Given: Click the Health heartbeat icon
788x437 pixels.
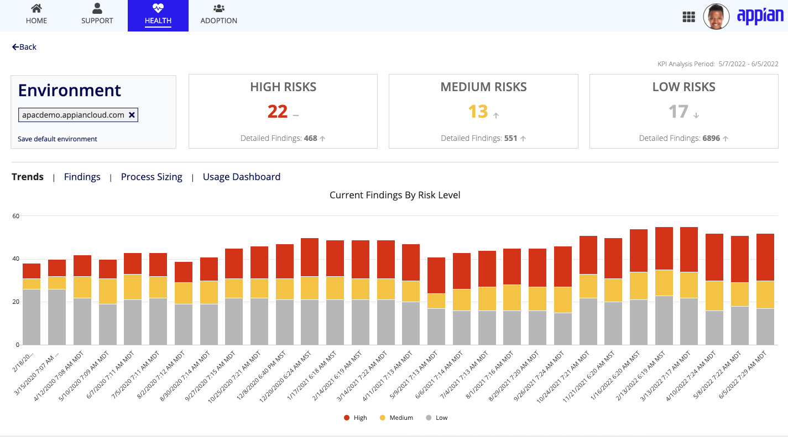Looking at the screenshot, I should [x=158, y=8].
